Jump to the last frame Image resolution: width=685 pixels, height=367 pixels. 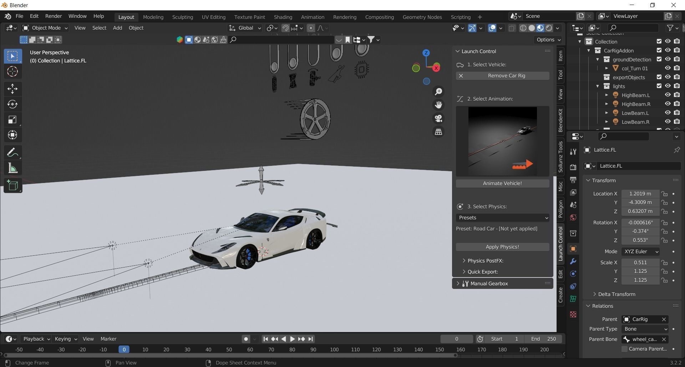pos(310,339)
